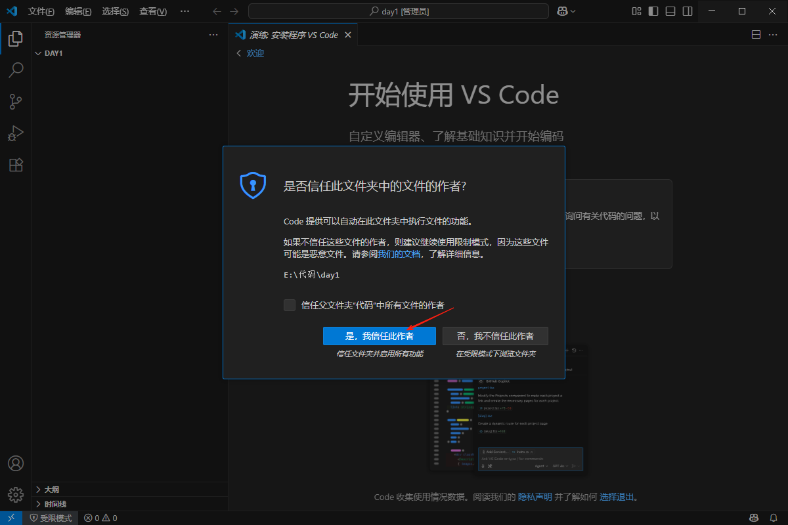Click the Copilot status bar icon

755,518
